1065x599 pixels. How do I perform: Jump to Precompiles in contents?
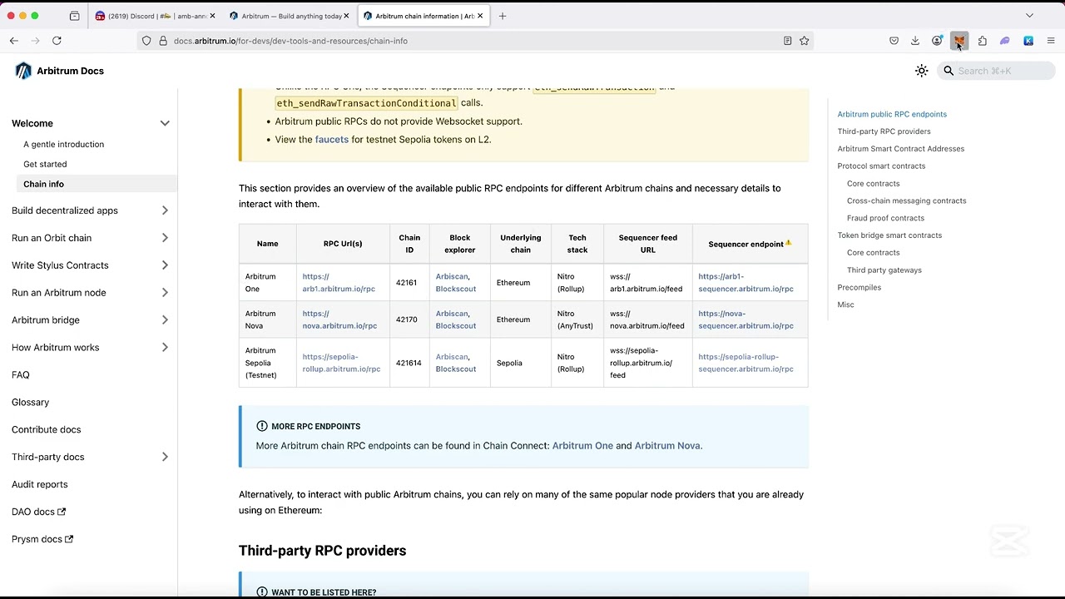[x=859, y=288]
